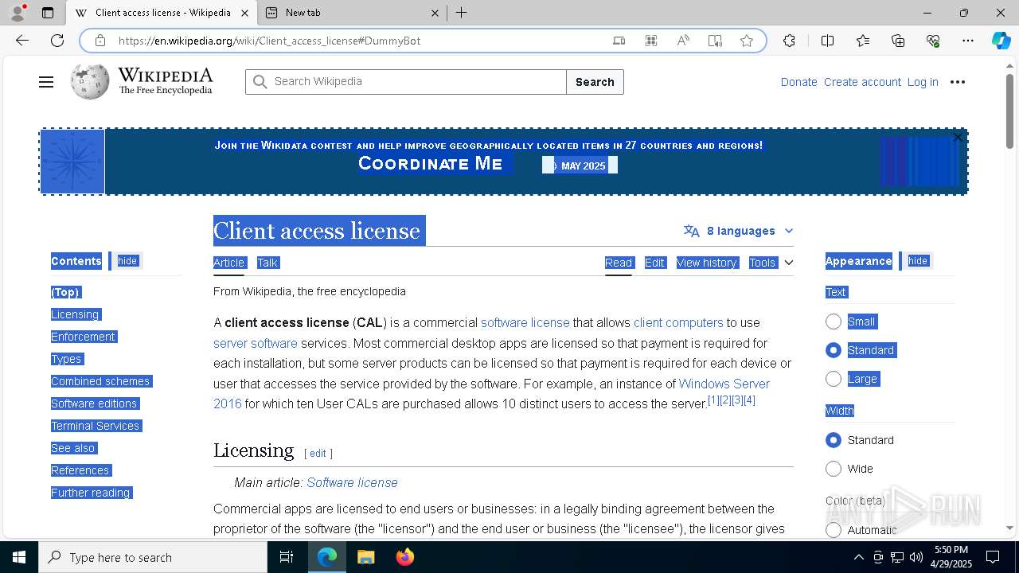This screenshot has height=573, width=1019.
Task: Switch to the New tab browser tab
Action: (x=350, y=13)
